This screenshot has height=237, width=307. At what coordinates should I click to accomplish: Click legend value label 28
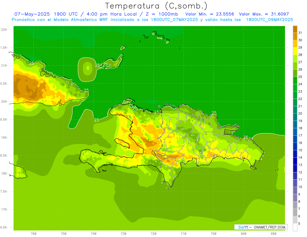coord(300,55)
